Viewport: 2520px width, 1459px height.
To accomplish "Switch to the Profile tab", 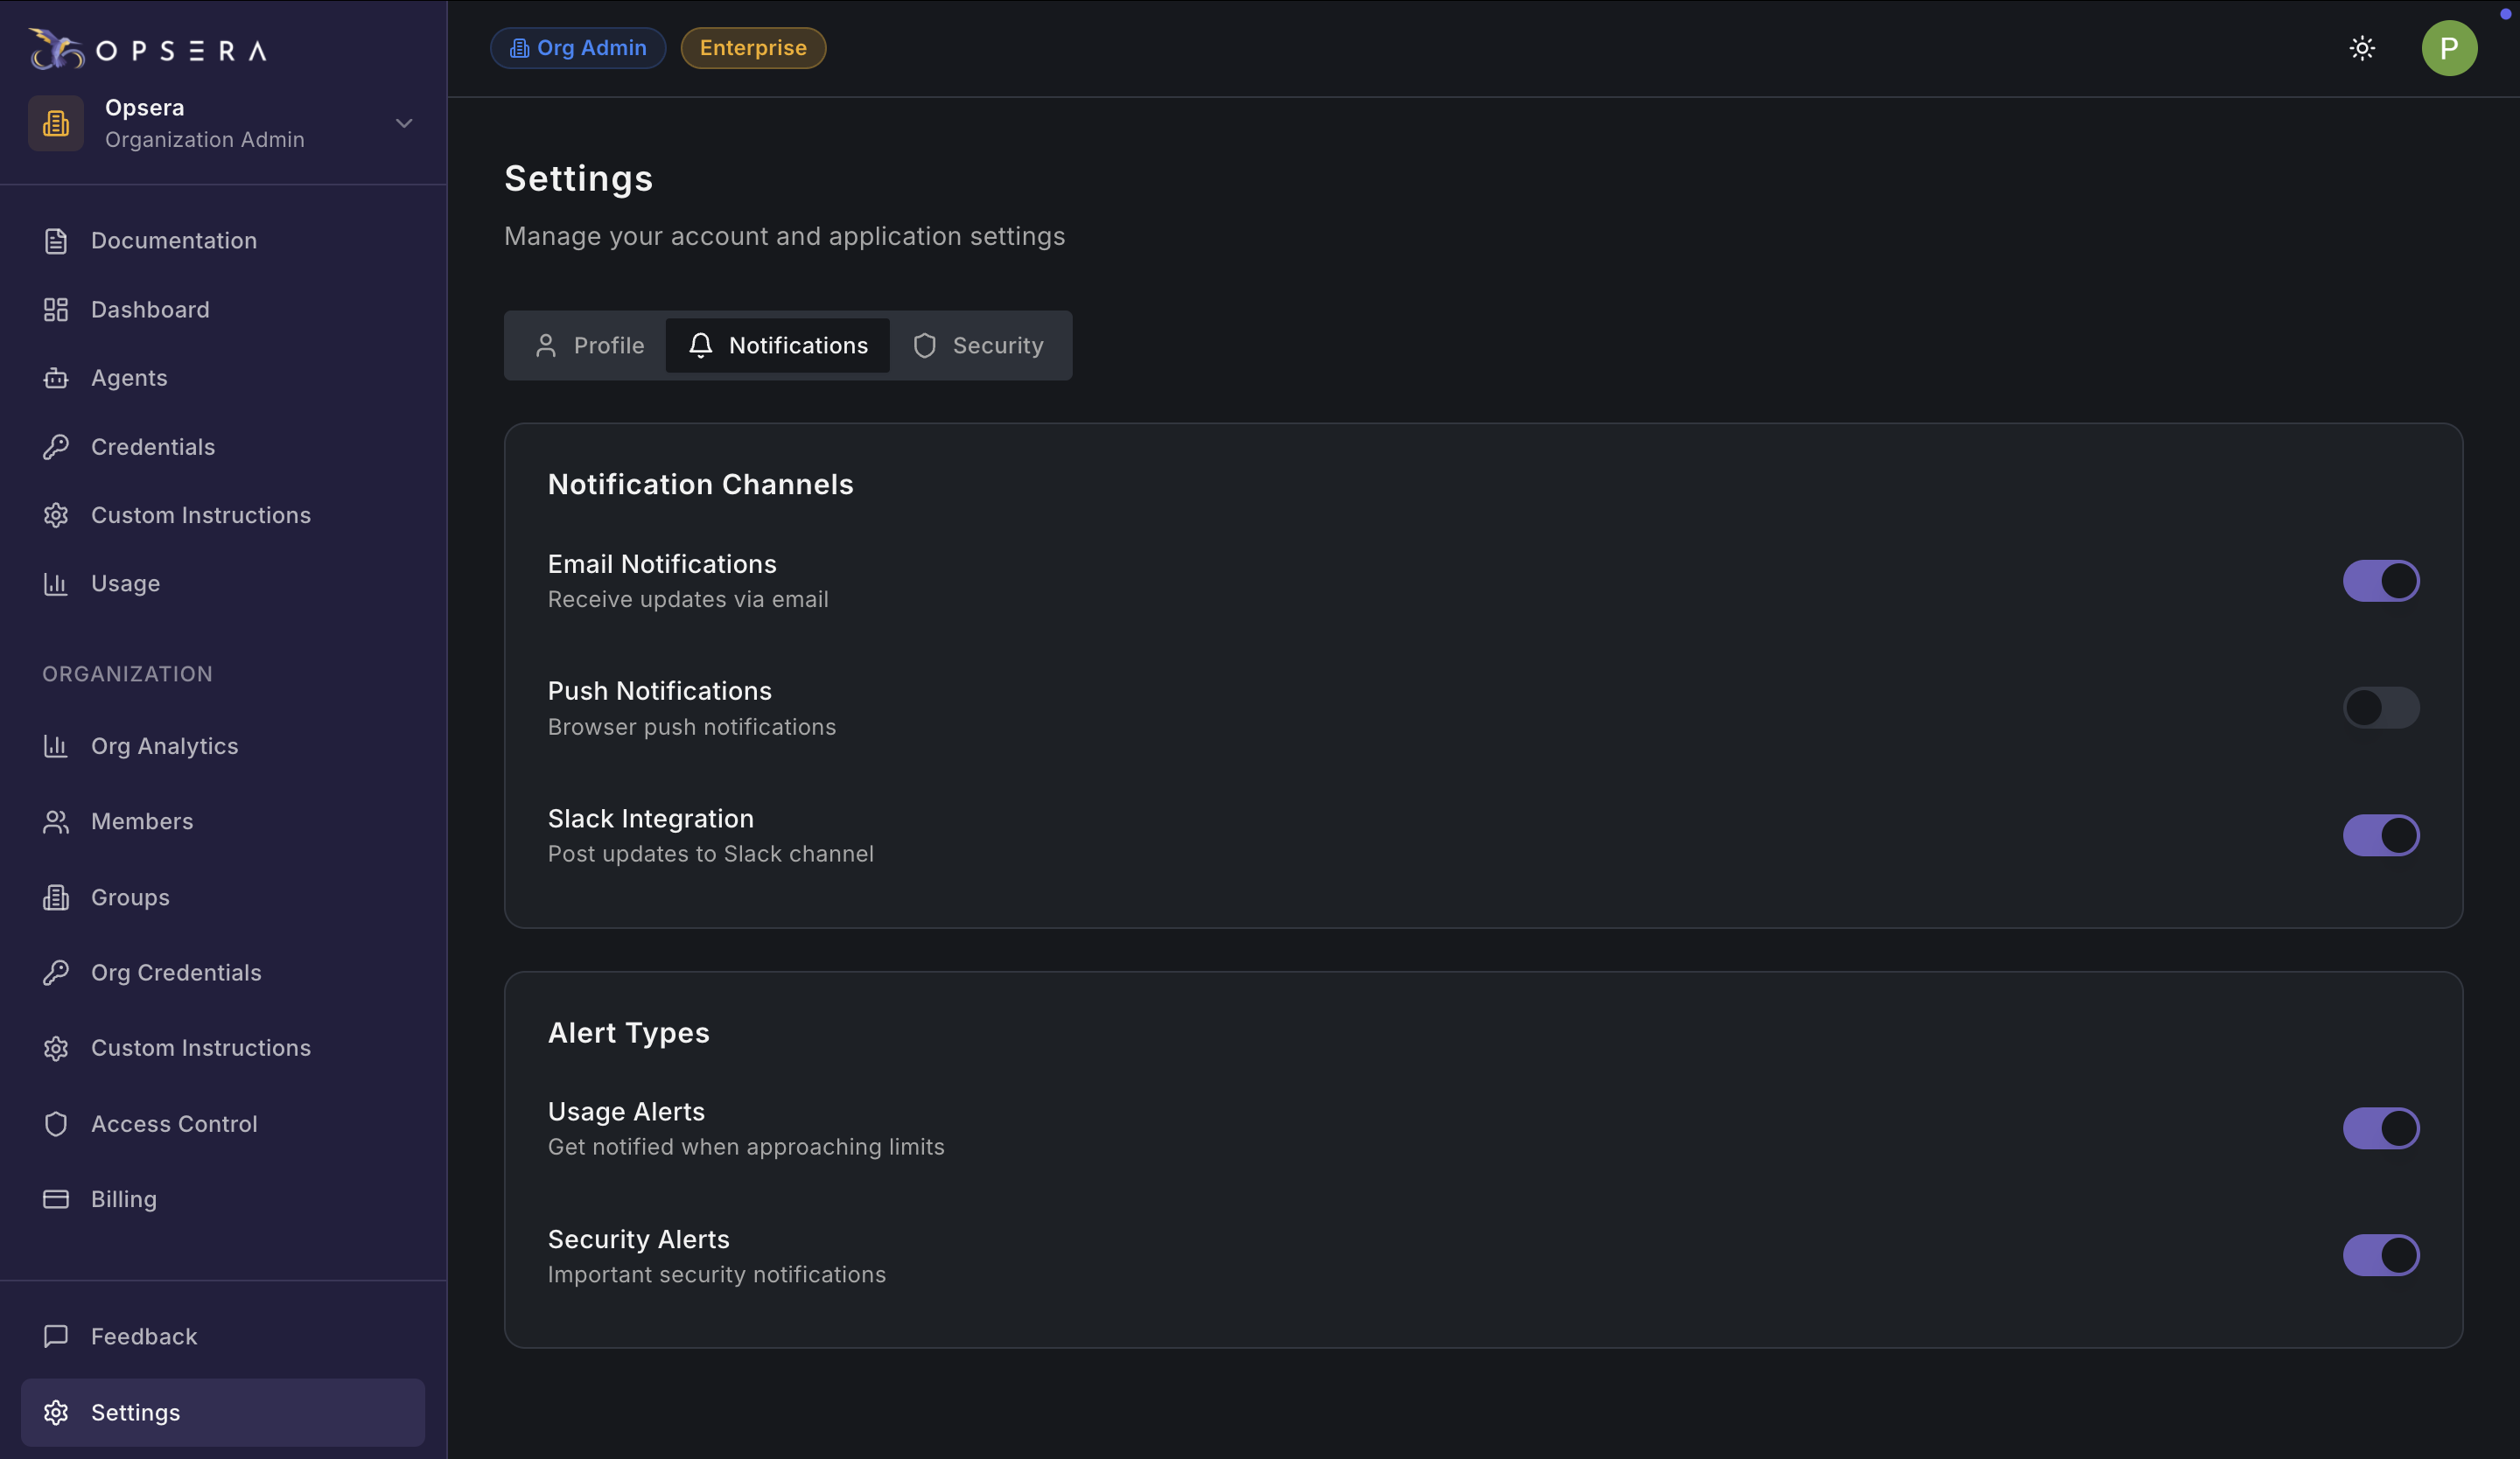I will tap(589, 346).
